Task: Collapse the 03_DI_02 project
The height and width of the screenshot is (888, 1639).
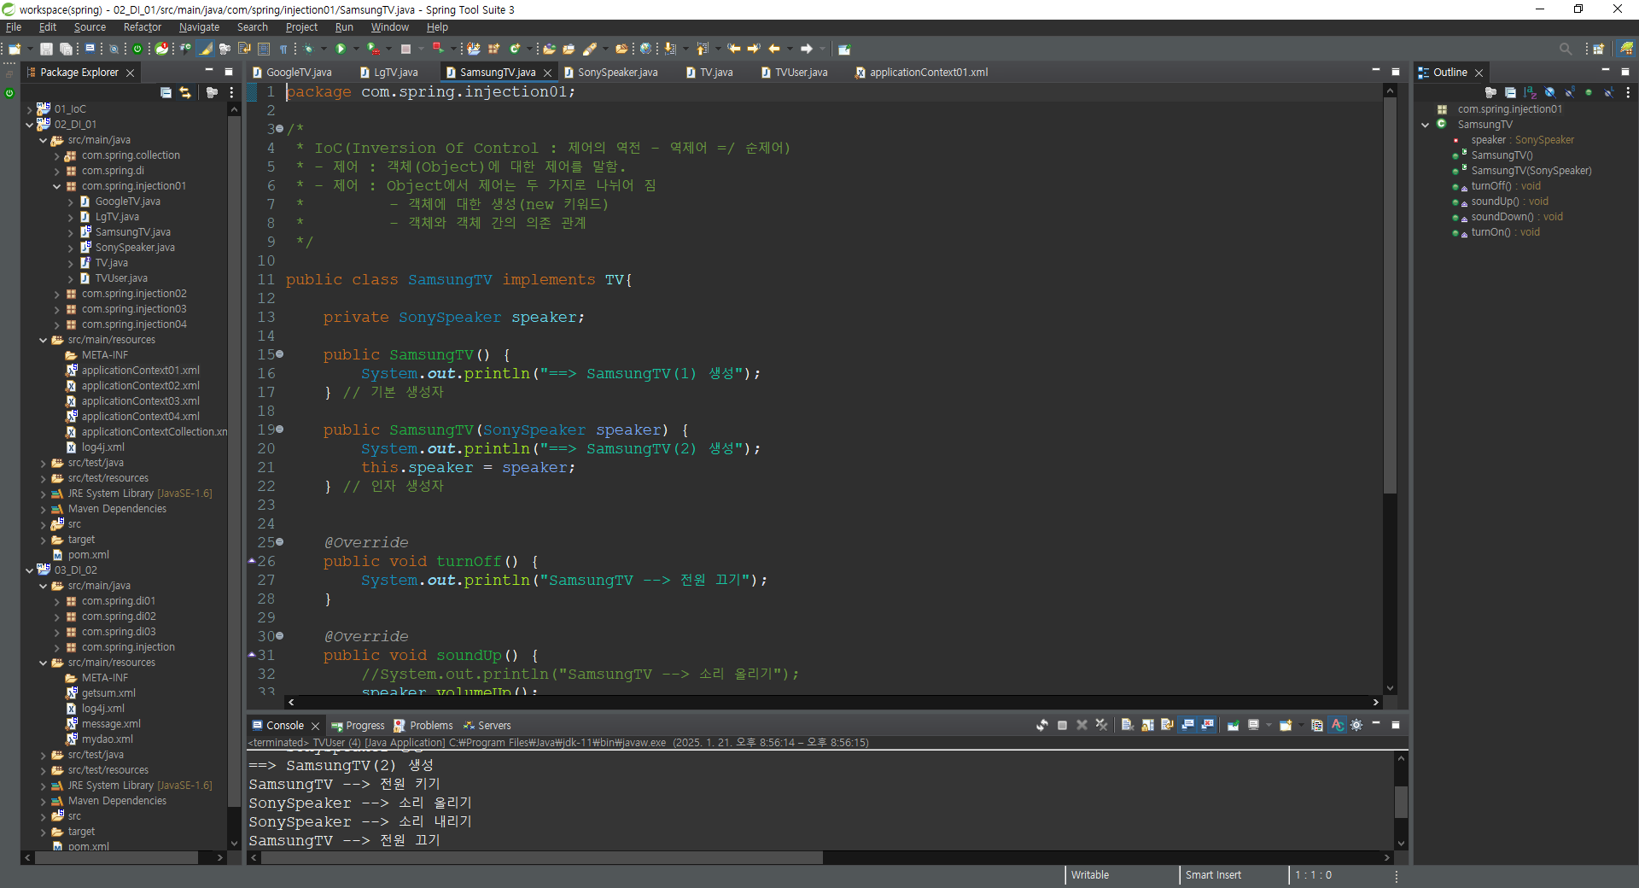Action: coord(29,570)
